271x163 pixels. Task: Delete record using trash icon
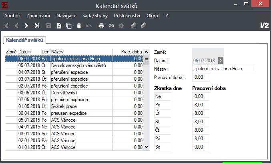[79, 26]
